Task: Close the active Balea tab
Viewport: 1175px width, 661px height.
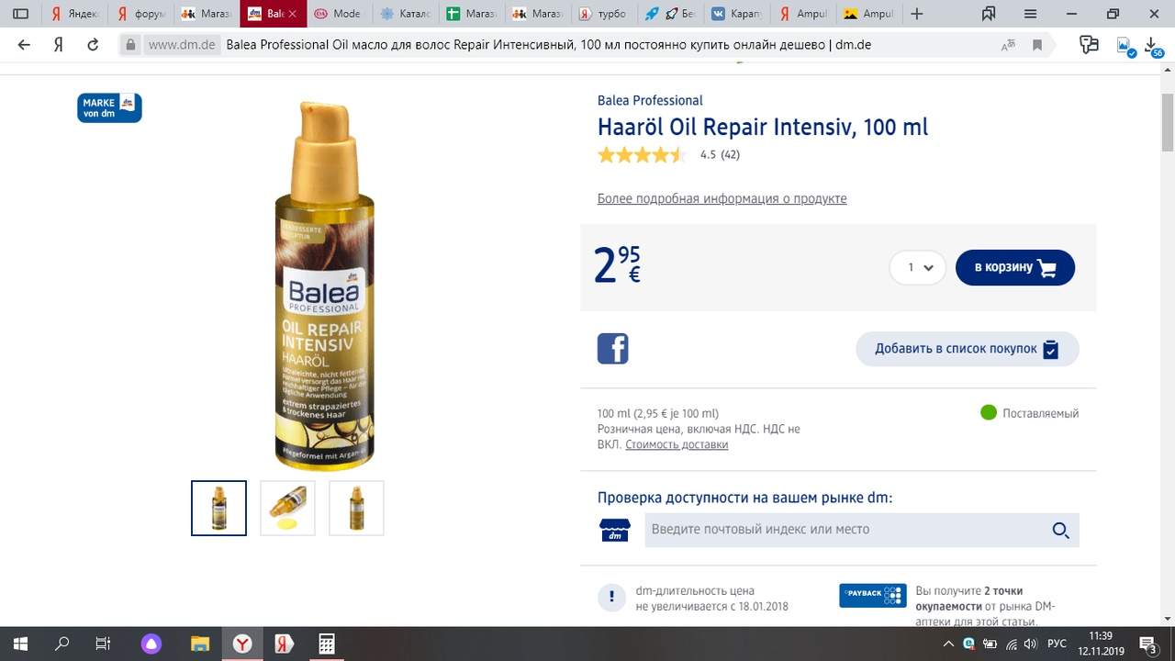Action: coord(292,14)
